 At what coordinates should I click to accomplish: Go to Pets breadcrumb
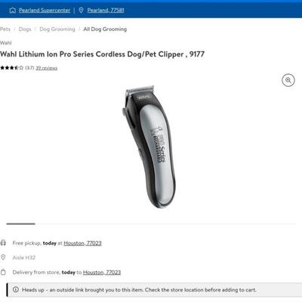coord(5,29)
